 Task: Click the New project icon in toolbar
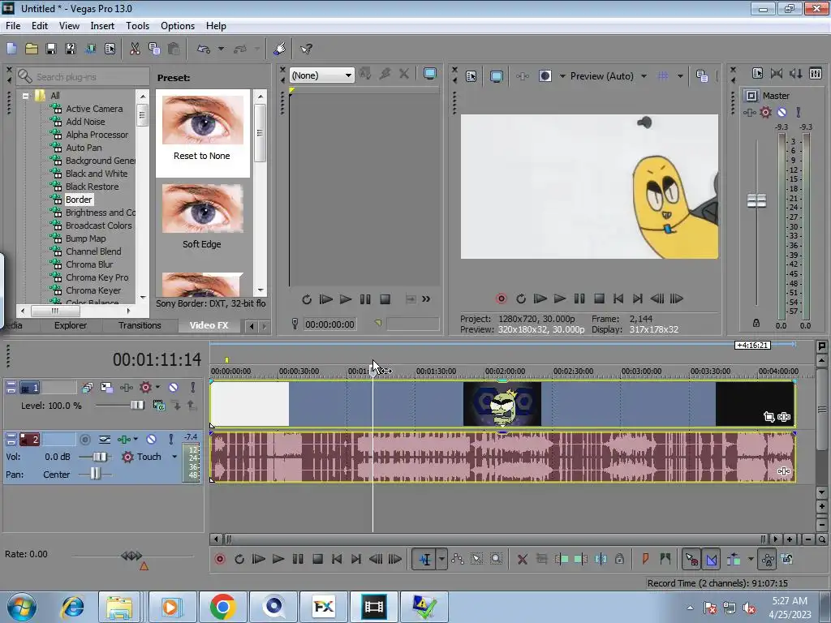tap(11, 49)
